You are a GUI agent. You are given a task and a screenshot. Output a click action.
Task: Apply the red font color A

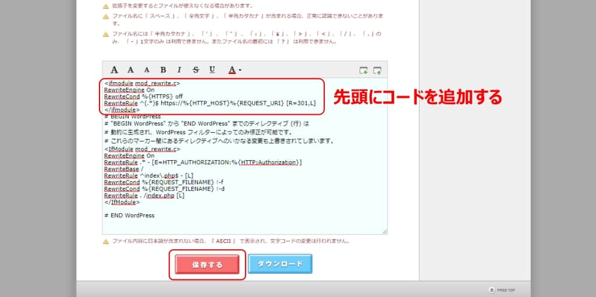[232, 70]
